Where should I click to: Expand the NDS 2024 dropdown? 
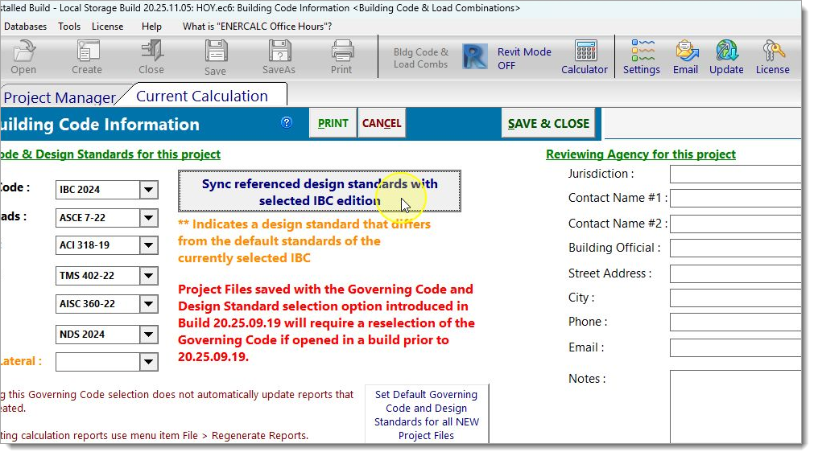148,335
